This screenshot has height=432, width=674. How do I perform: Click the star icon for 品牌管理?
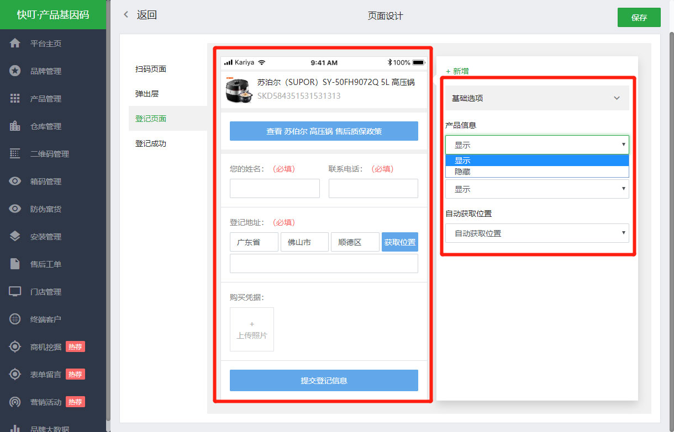pyautogui.click(x=15, y=71)
